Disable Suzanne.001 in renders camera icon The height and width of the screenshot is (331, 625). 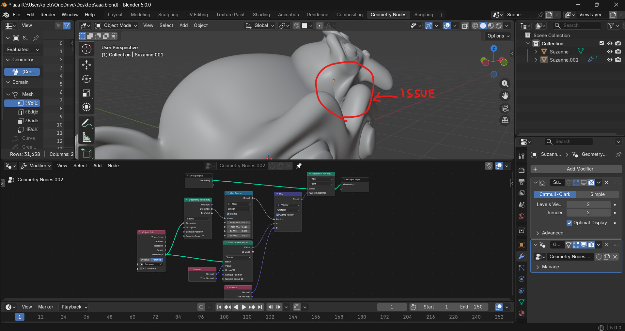pyautogui.click(x=618, y=60)
